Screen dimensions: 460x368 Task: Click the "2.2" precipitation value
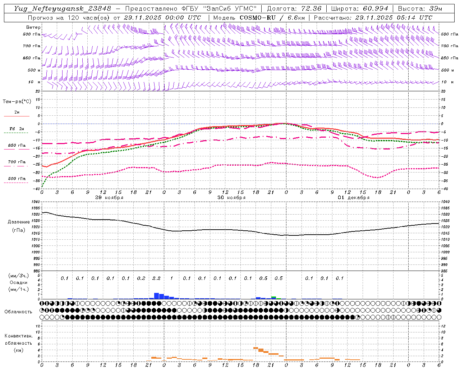click(x=156, y=278)
